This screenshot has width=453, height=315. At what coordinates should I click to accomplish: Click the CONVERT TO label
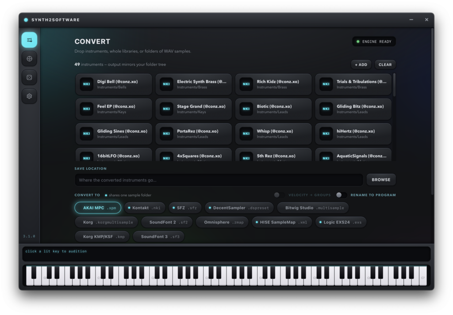87,195
